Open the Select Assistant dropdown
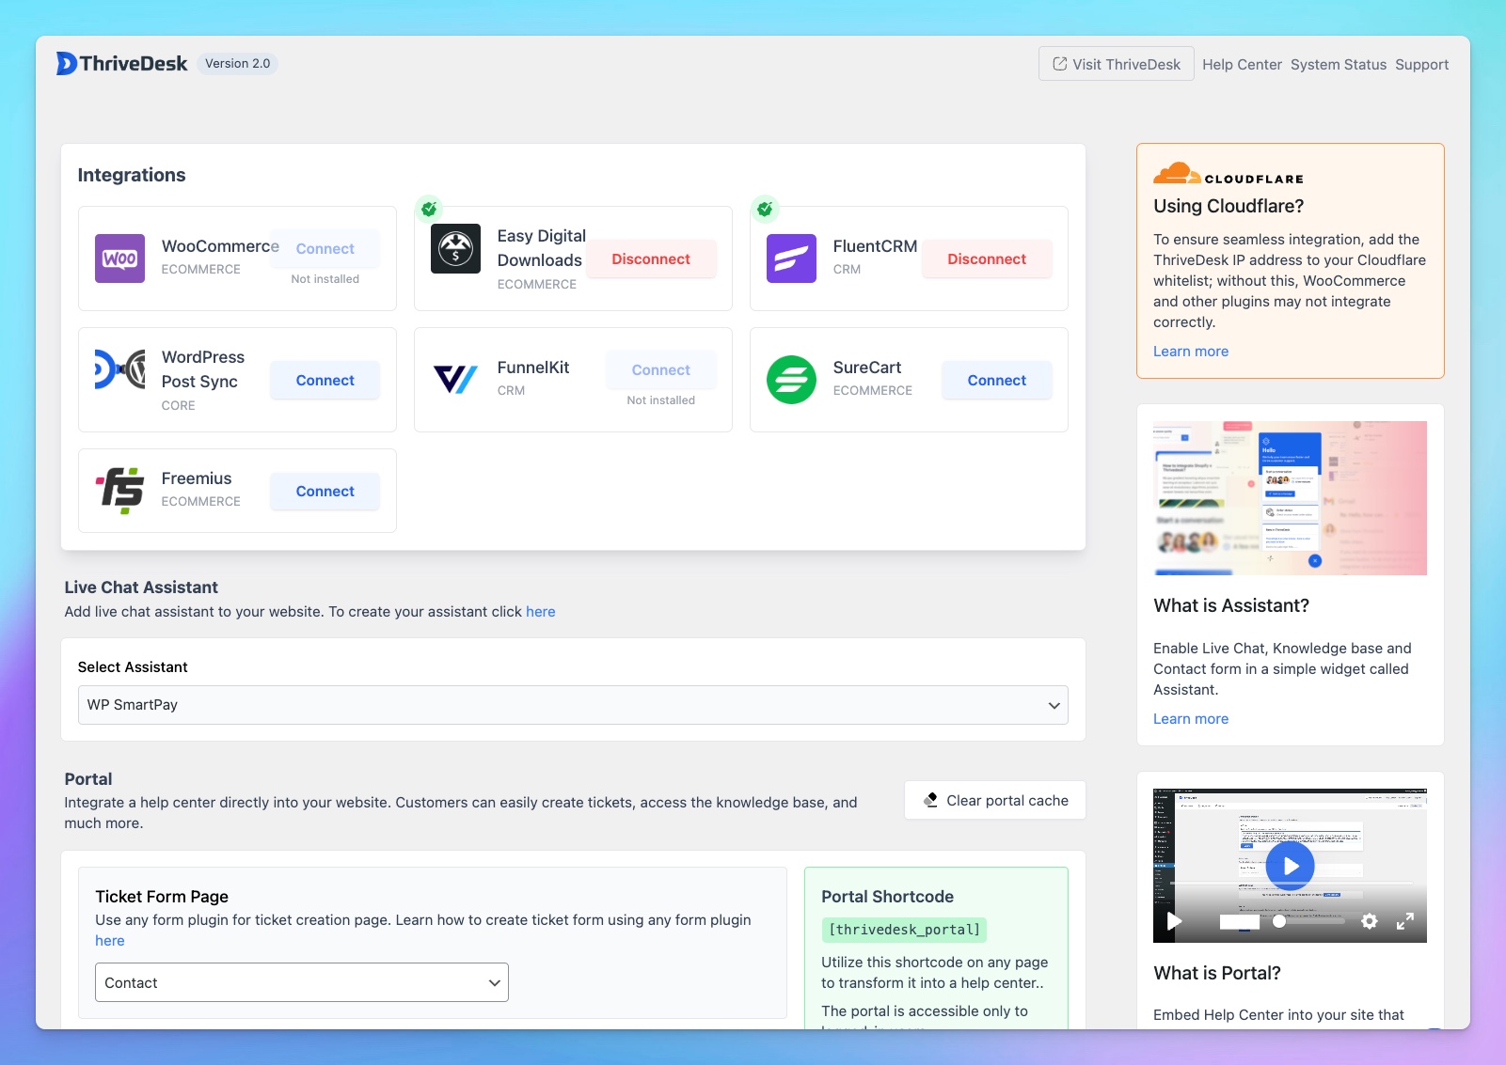This screenshot has width=1506, height=1065. (573, 705)
